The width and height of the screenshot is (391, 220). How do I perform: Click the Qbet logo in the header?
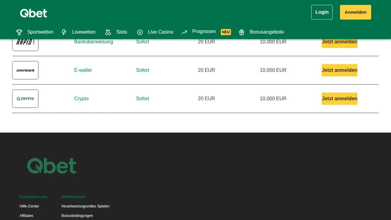(34, 13)
